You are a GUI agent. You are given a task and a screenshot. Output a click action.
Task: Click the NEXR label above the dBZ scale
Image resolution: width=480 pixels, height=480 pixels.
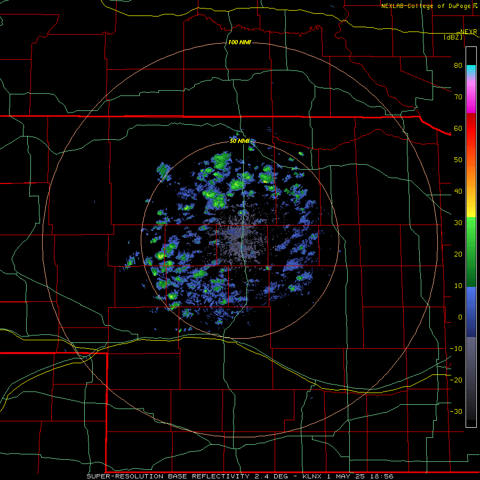(468, 32)
